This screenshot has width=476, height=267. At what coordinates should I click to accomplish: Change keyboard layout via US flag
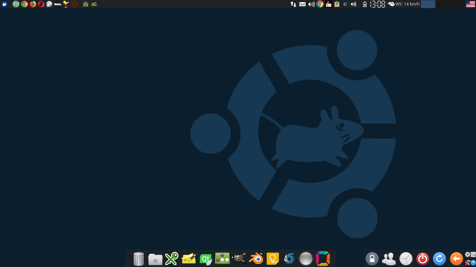point(471,4)
